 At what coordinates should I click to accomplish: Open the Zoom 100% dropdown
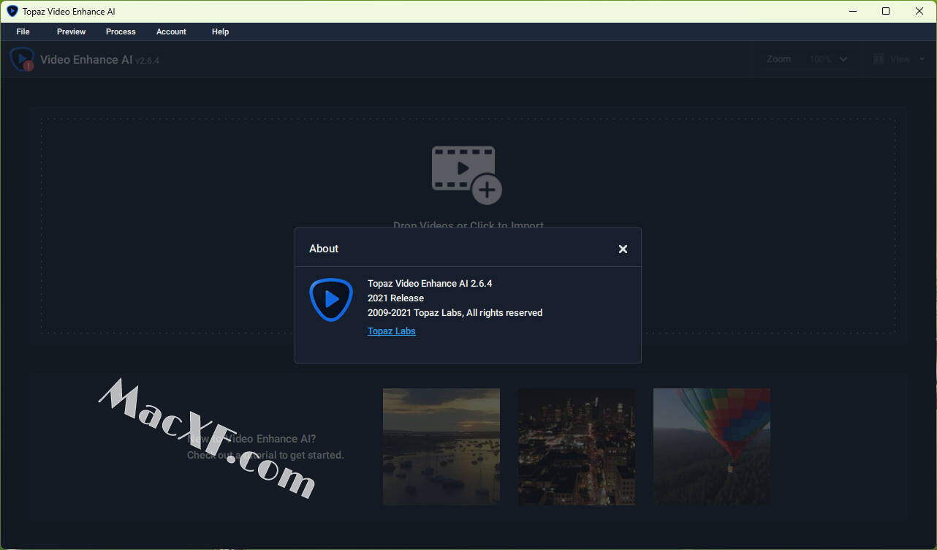pyautogui.click(x=828, y=59)
